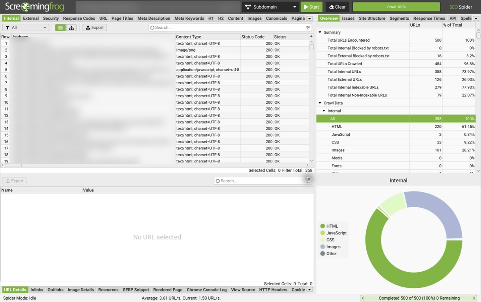Open the Security tab
481x302 pixels.
tap(51, 18)
